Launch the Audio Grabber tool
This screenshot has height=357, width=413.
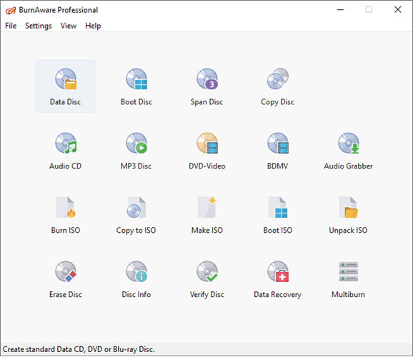[x=348, y=151]
